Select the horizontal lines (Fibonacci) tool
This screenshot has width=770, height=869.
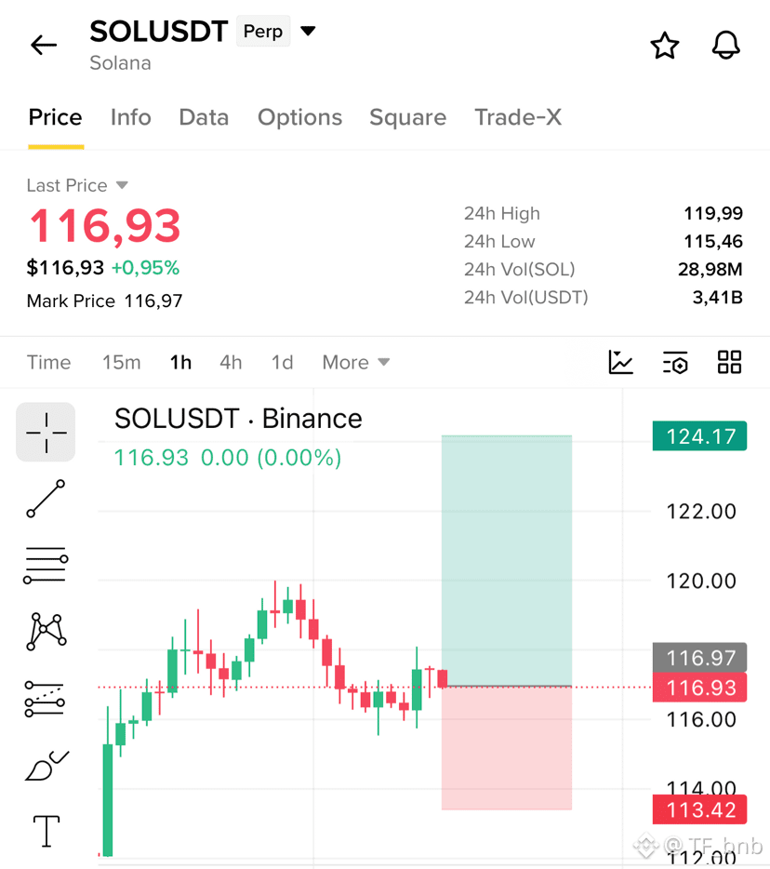(46, 565)
